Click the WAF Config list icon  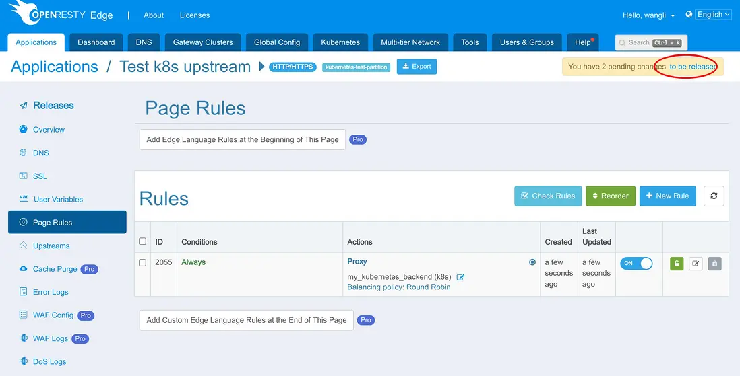tap(23, 315)
